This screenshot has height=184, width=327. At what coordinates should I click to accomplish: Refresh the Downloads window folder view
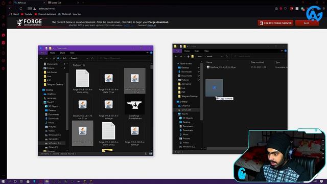[x=92, y=58]
